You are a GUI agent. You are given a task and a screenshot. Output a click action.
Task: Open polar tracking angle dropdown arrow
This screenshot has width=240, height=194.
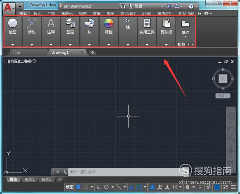tap(112, 187)
